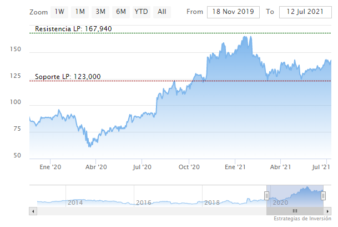
Task: Select the YTD zoom option
Action: pos(141,12)
